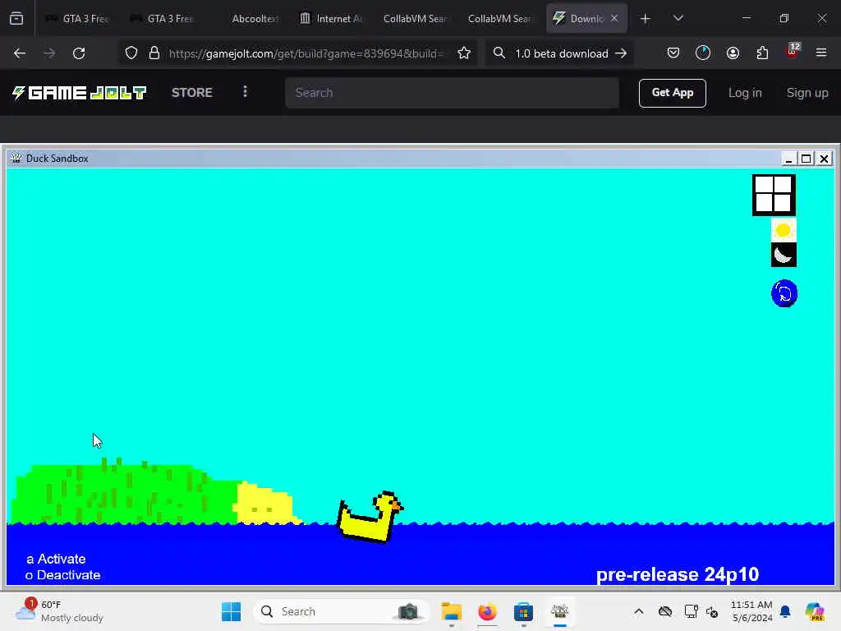Show site security lock information

(x=154, y=53)
